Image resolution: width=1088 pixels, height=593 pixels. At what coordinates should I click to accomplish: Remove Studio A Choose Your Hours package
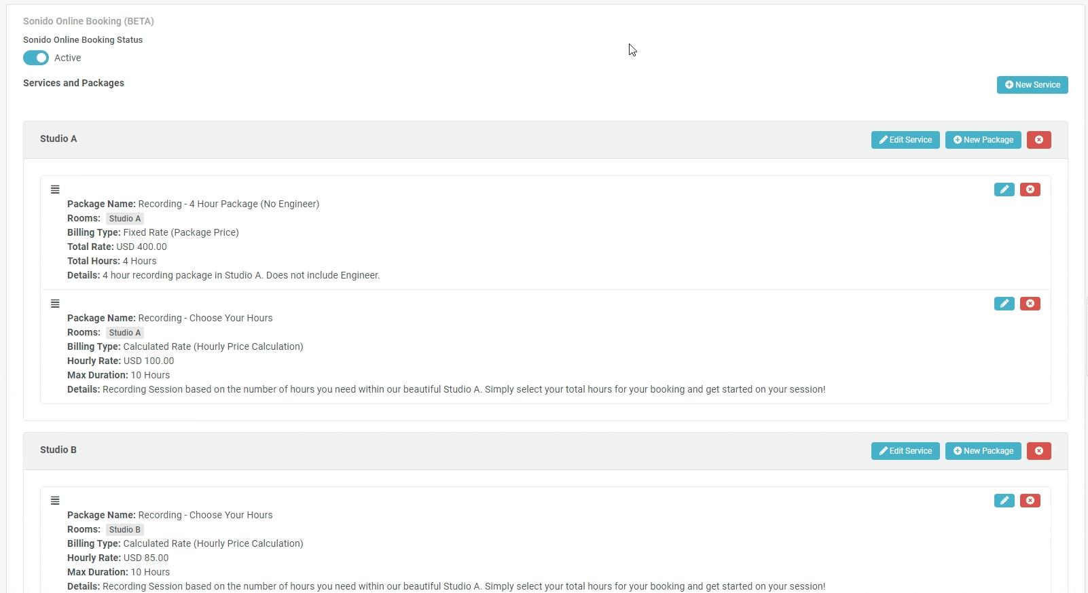tap(1030, 304)
